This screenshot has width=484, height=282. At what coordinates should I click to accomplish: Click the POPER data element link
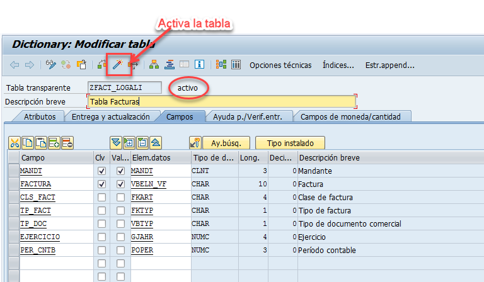pos(142,251)
